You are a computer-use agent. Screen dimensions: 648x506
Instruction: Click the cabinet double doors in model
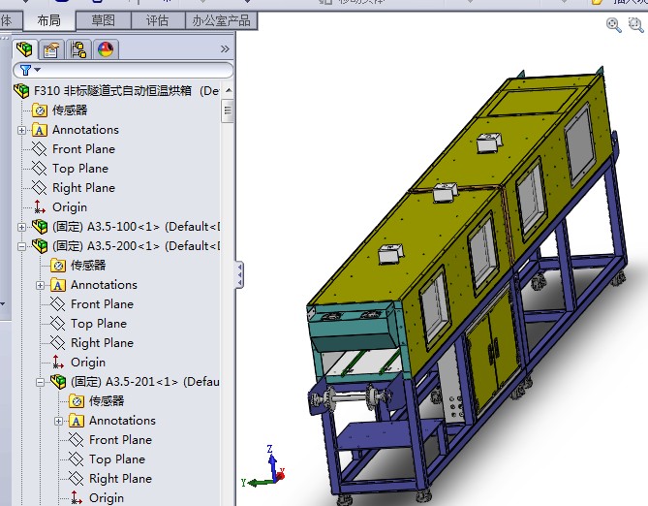(494, 352)
